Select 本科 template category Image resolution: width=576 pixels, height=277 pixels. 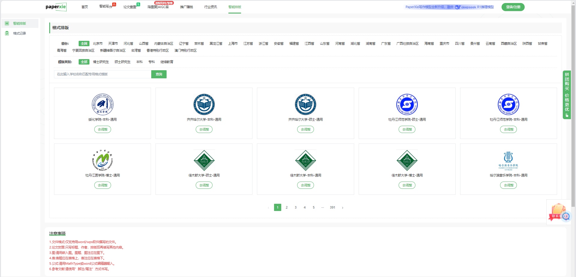click(139, 62)
